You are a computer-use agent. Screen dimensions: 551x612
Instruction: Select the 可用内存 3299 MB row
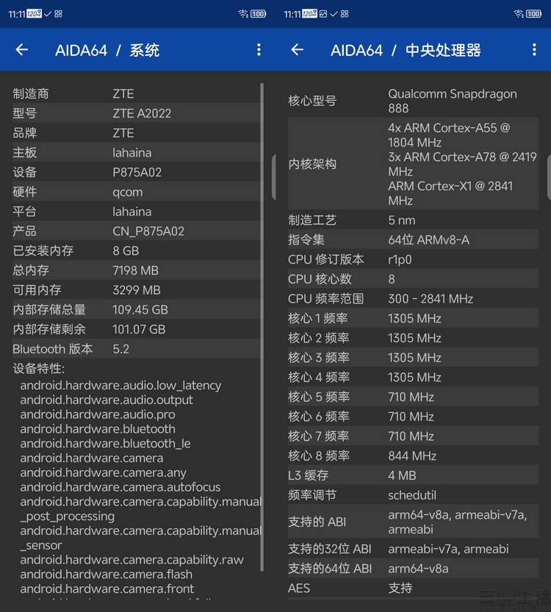(136, 290)
